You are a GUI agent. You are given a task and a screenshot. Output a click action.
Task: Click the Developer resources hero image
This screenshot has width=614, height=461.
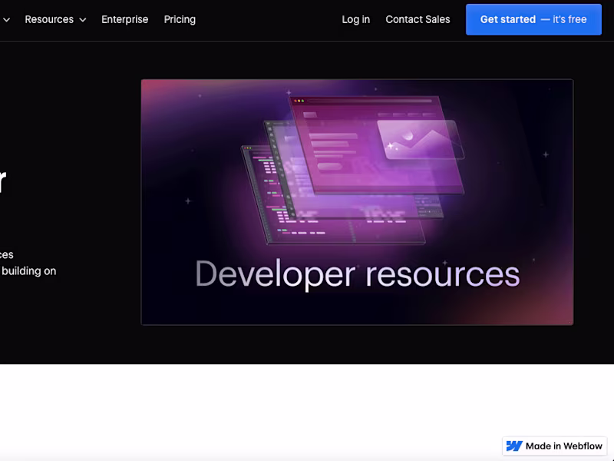tap(356, 201)
